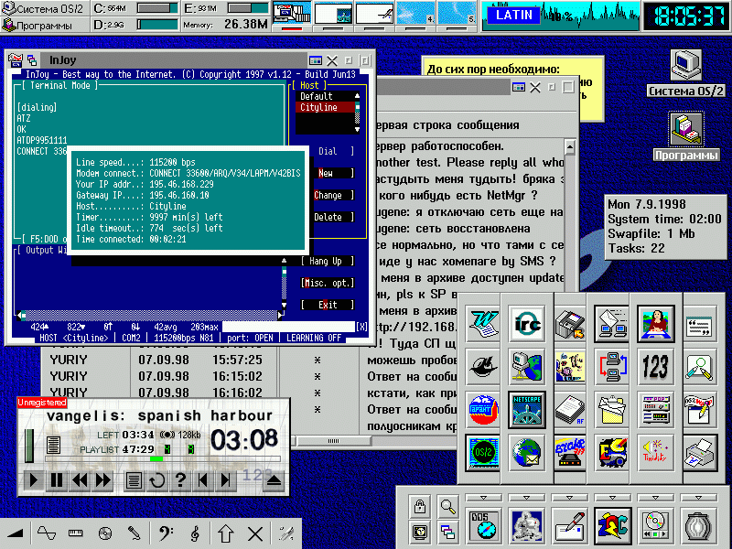Image resolution: width=732 pixels, height=549 pixels.
Task: Open the window list icon on the launchpad
Action: click(x=447, y=532)
